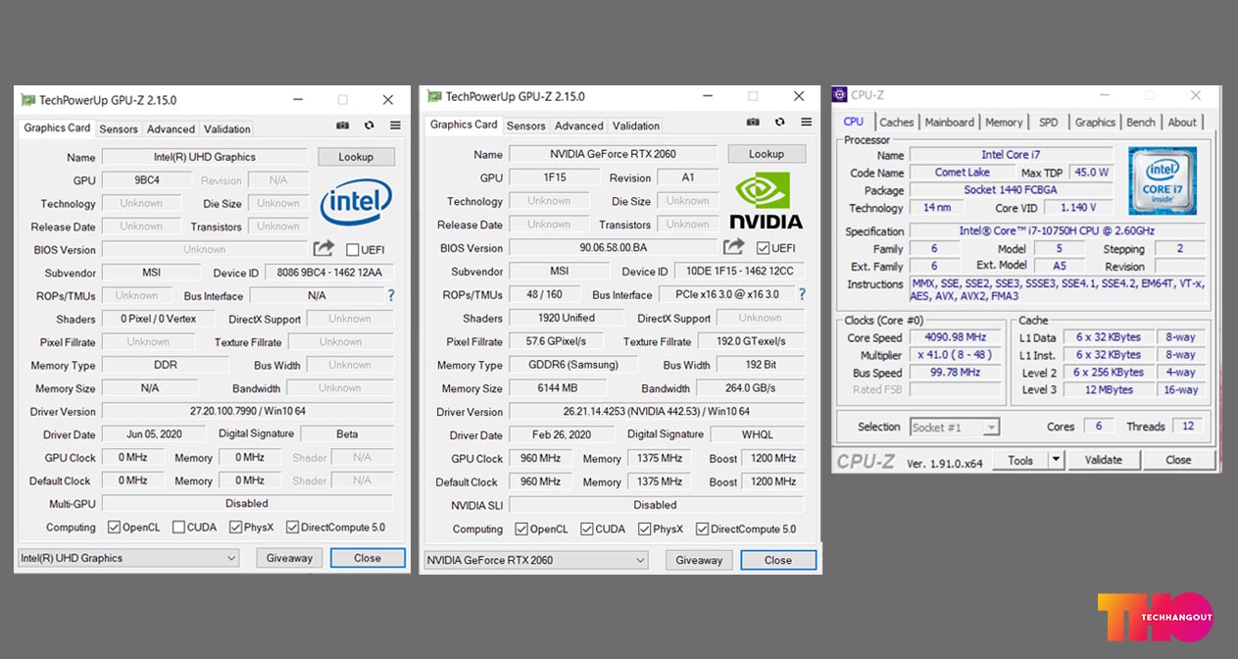Click the BIOS share/export icon in Intel GPU-Z window
Image resolution: width=1238 pixels, height=659 pixels.
(323, 249)
